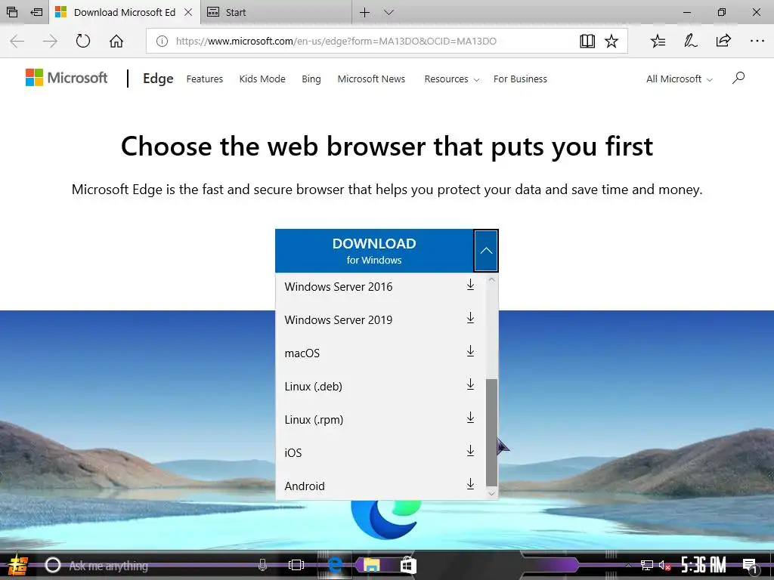Image resolution: width=774 pixels, height=580 pixels.
Task: Open the Edge home link
Action: [x=158, y=79]
